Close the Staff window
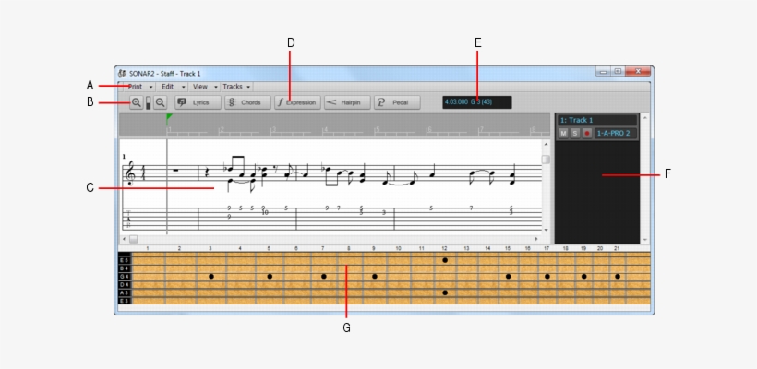757x369 pixels. (x=638, y=71)
